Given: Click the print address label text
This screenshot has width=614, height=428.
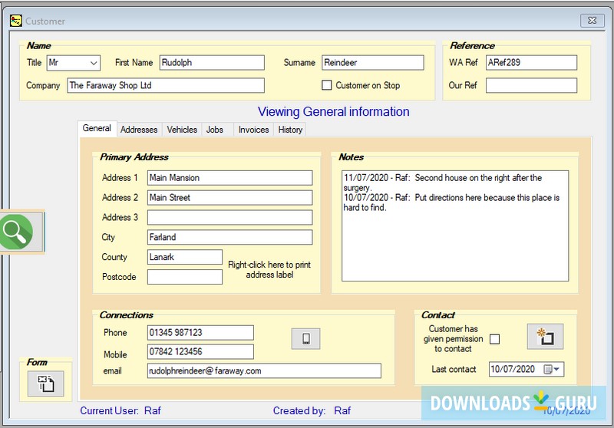Looking at the screenshot, I should click(269, 269).
